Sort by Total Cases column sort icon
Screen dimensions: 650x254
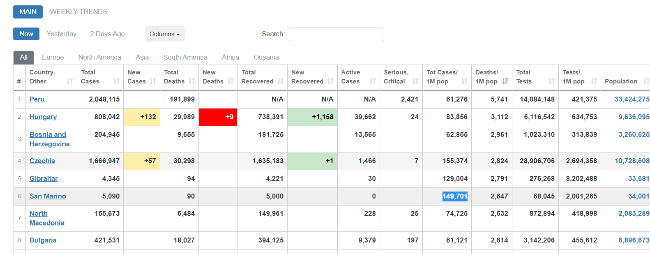click(117, 81)
